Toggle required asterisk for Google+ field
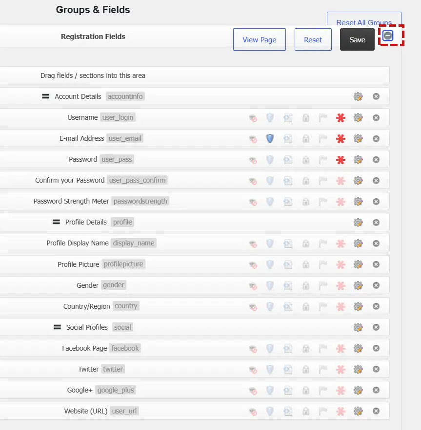This screenshot has height=430, width=421. point(341,390)
